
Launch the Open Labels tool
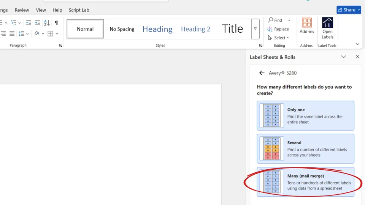[327, 28]
